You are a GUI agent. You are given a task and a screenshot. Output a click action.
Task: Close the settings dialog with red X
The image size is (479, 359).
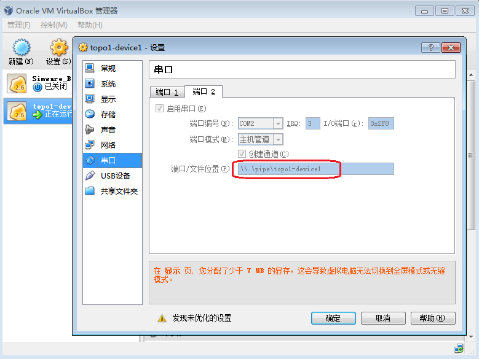coord(451,47)
